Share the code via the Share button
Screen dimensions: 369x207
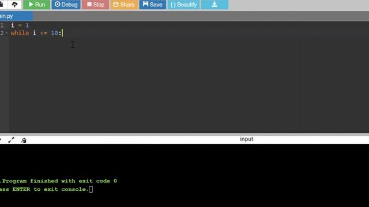tap(125, 5)
